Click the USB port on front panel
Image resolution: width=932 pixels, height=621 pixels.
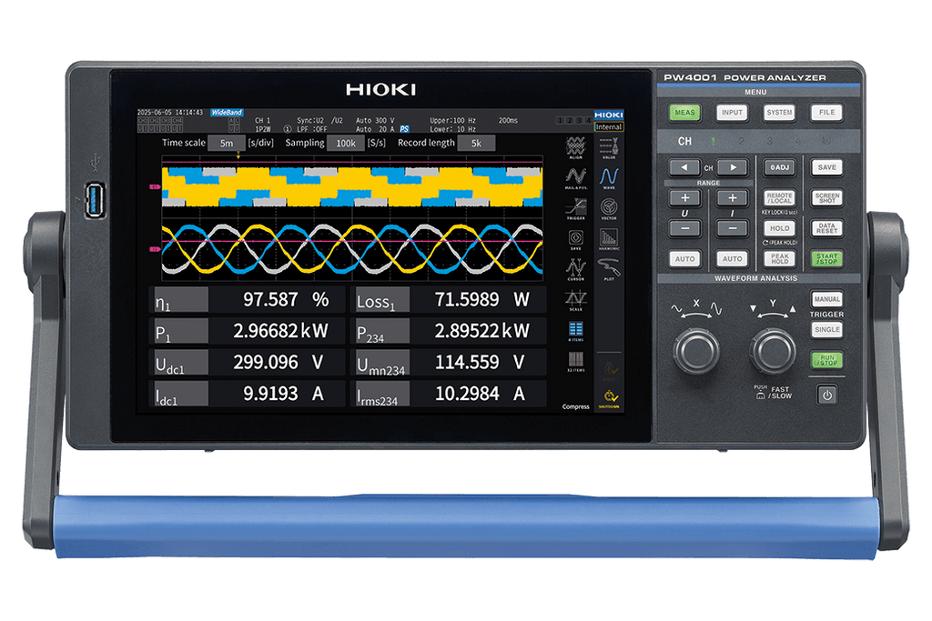coord(95,200)
